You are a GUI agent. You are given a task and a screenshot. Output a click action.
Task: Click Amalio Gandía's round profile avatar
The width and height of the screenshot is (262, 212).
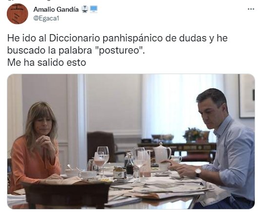(18, 14)
